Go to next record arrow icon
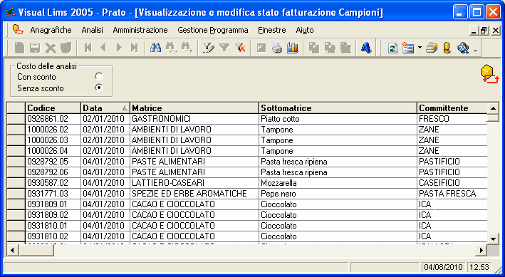Screen dimensions: 505x277 (x=119, y=48)
